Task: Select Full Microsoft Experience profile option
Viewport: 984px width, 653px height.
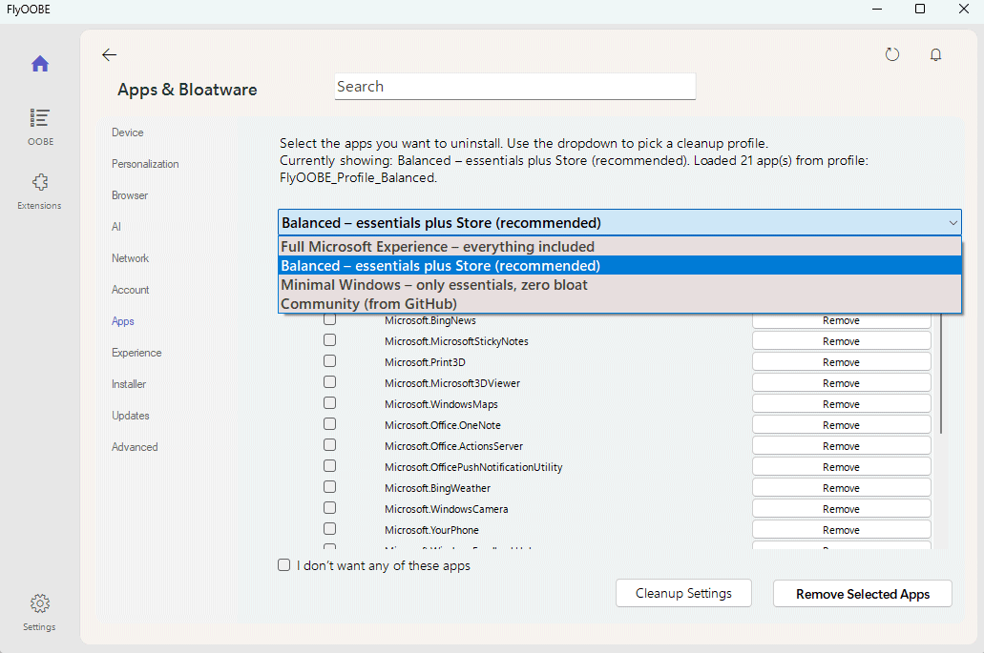Action: [x=437, y=247]
